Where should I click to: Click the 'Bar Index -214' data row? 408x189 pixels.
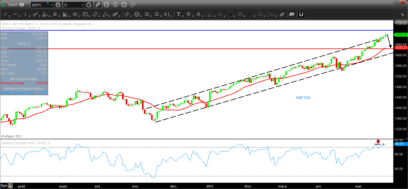coord(24,73)
